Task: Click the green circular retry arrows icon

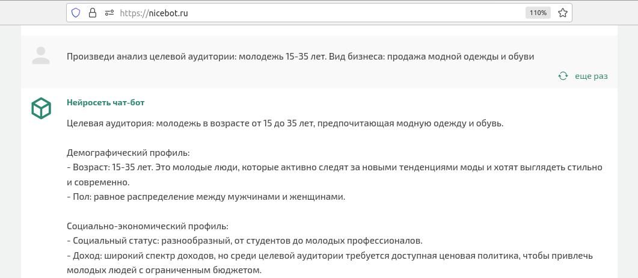Action: [563, 76]
